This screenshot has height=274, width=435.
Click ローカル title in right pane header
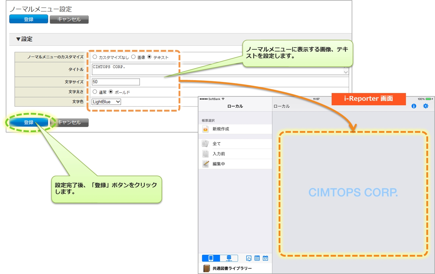282,106
